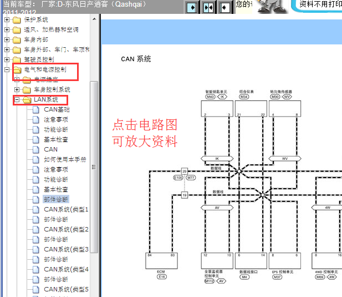Collapse the 电气和电源控制 tree node
This screenshot has height=297, width=342.
tap(7, 69)
